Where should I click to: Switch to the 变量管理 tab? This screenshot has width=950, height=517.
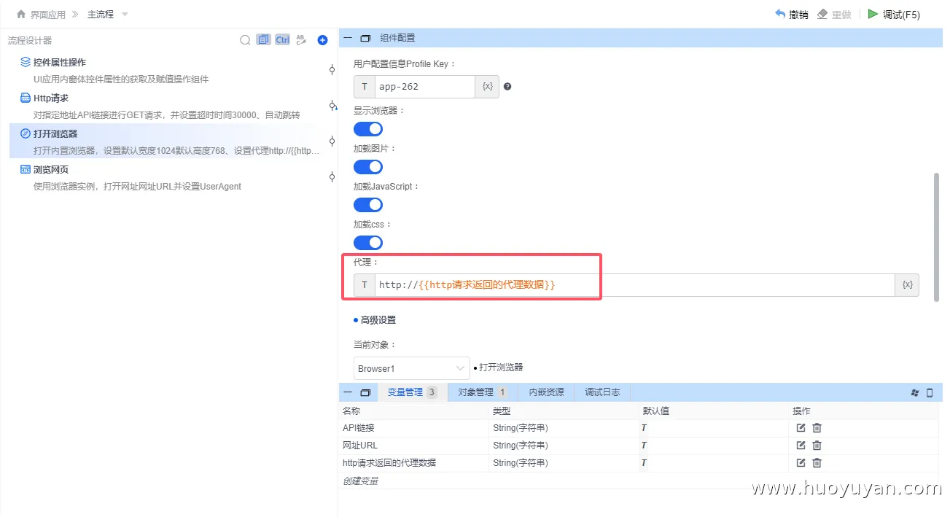pyautogui.click(x=412, y=392)
